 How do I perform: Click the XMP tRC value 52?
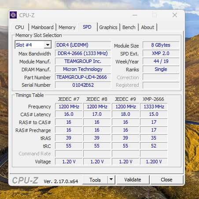pyautogui.click(x=154, y=146)
